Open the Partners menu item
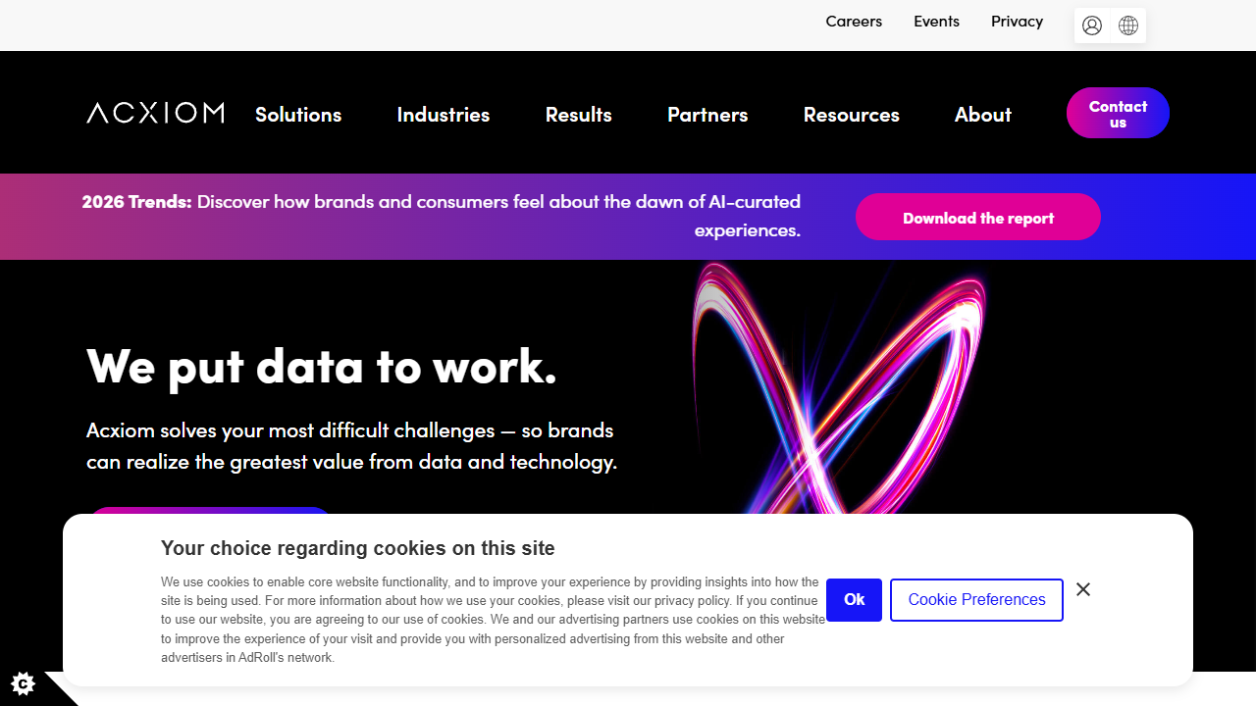This screenshot has height=706, width=1256. [x=707, y=115]
